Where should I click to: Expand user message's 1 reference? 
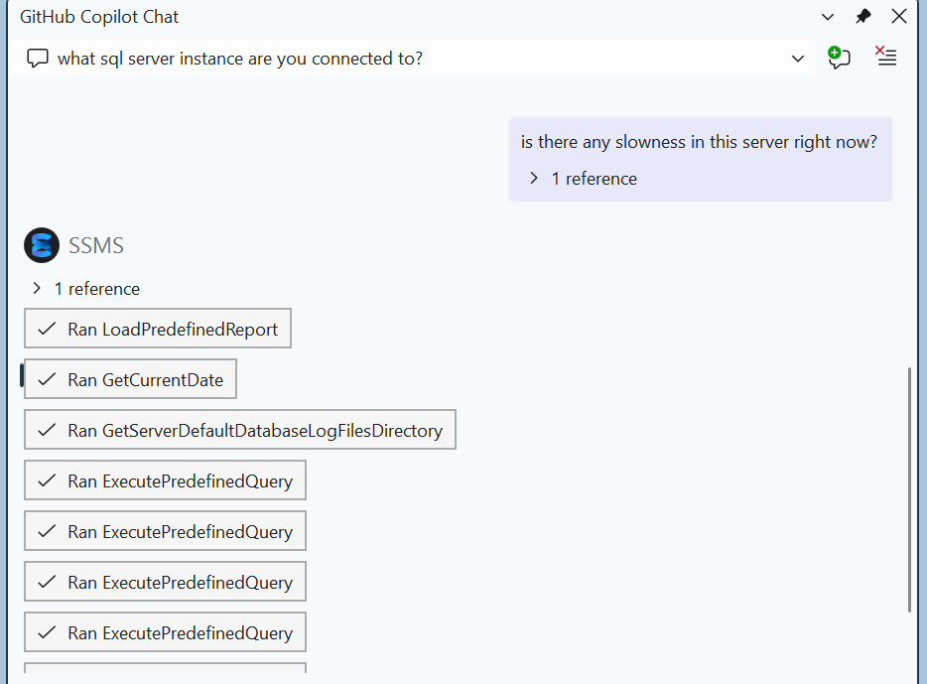click(x=585, y=179)
